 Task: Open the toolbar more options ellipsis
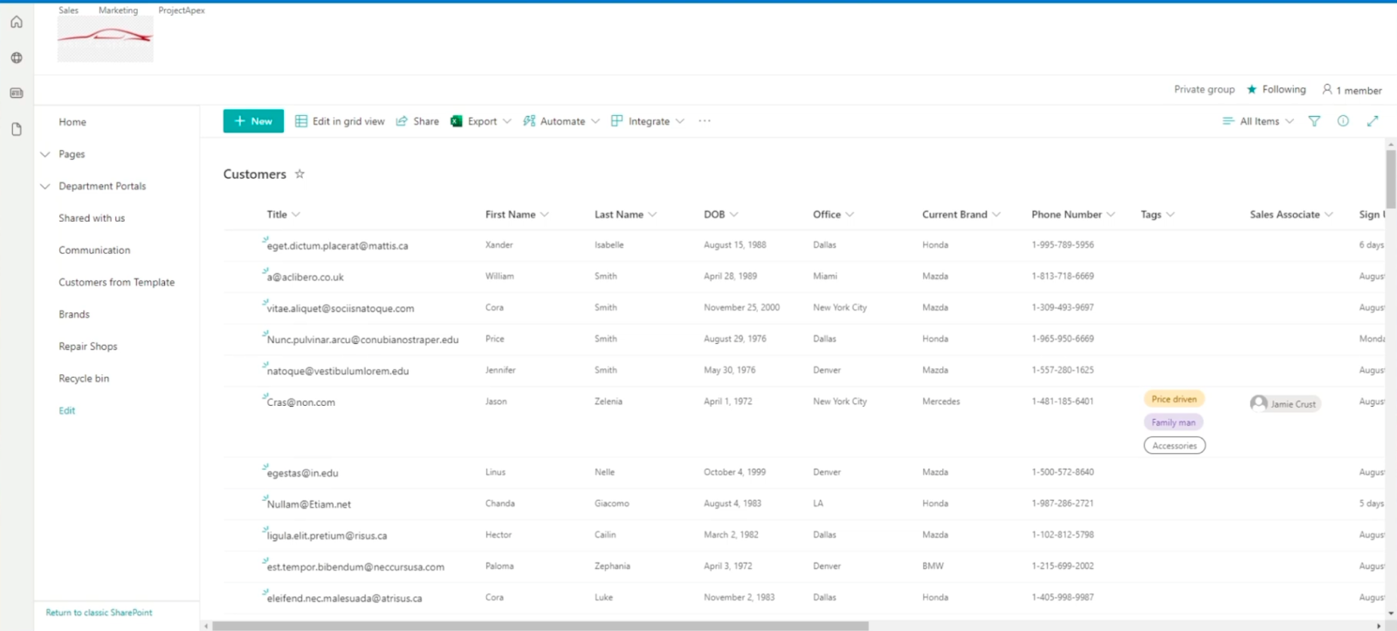705,121
